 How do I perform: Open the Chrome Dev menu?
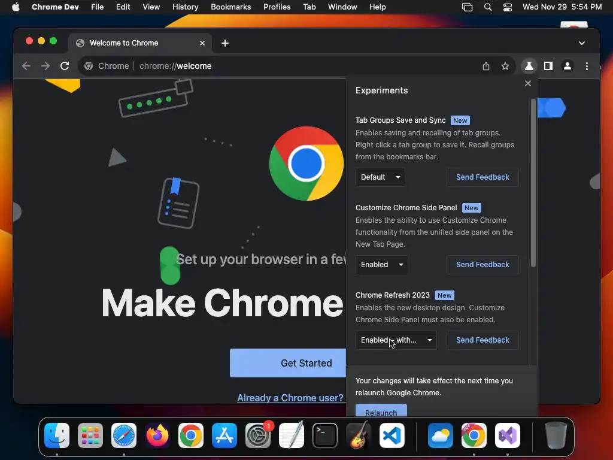coord(55,7)
